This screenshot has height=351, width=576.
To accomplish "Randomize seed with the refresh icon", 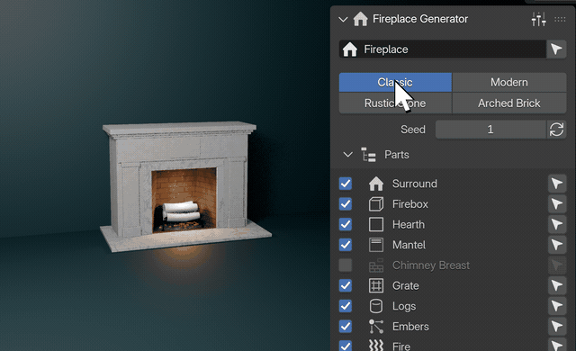I will point(556,130).
